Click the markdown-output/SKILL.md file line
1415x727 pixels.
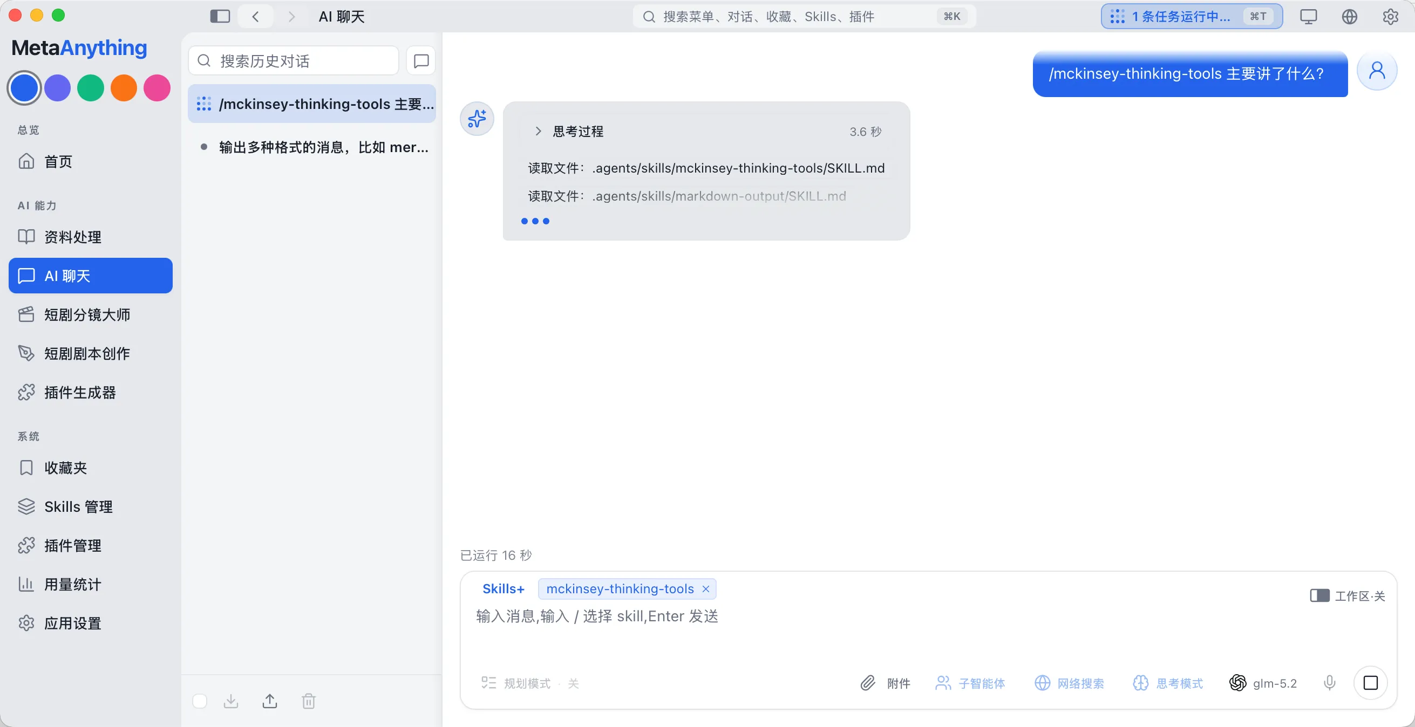click(687, 196)
